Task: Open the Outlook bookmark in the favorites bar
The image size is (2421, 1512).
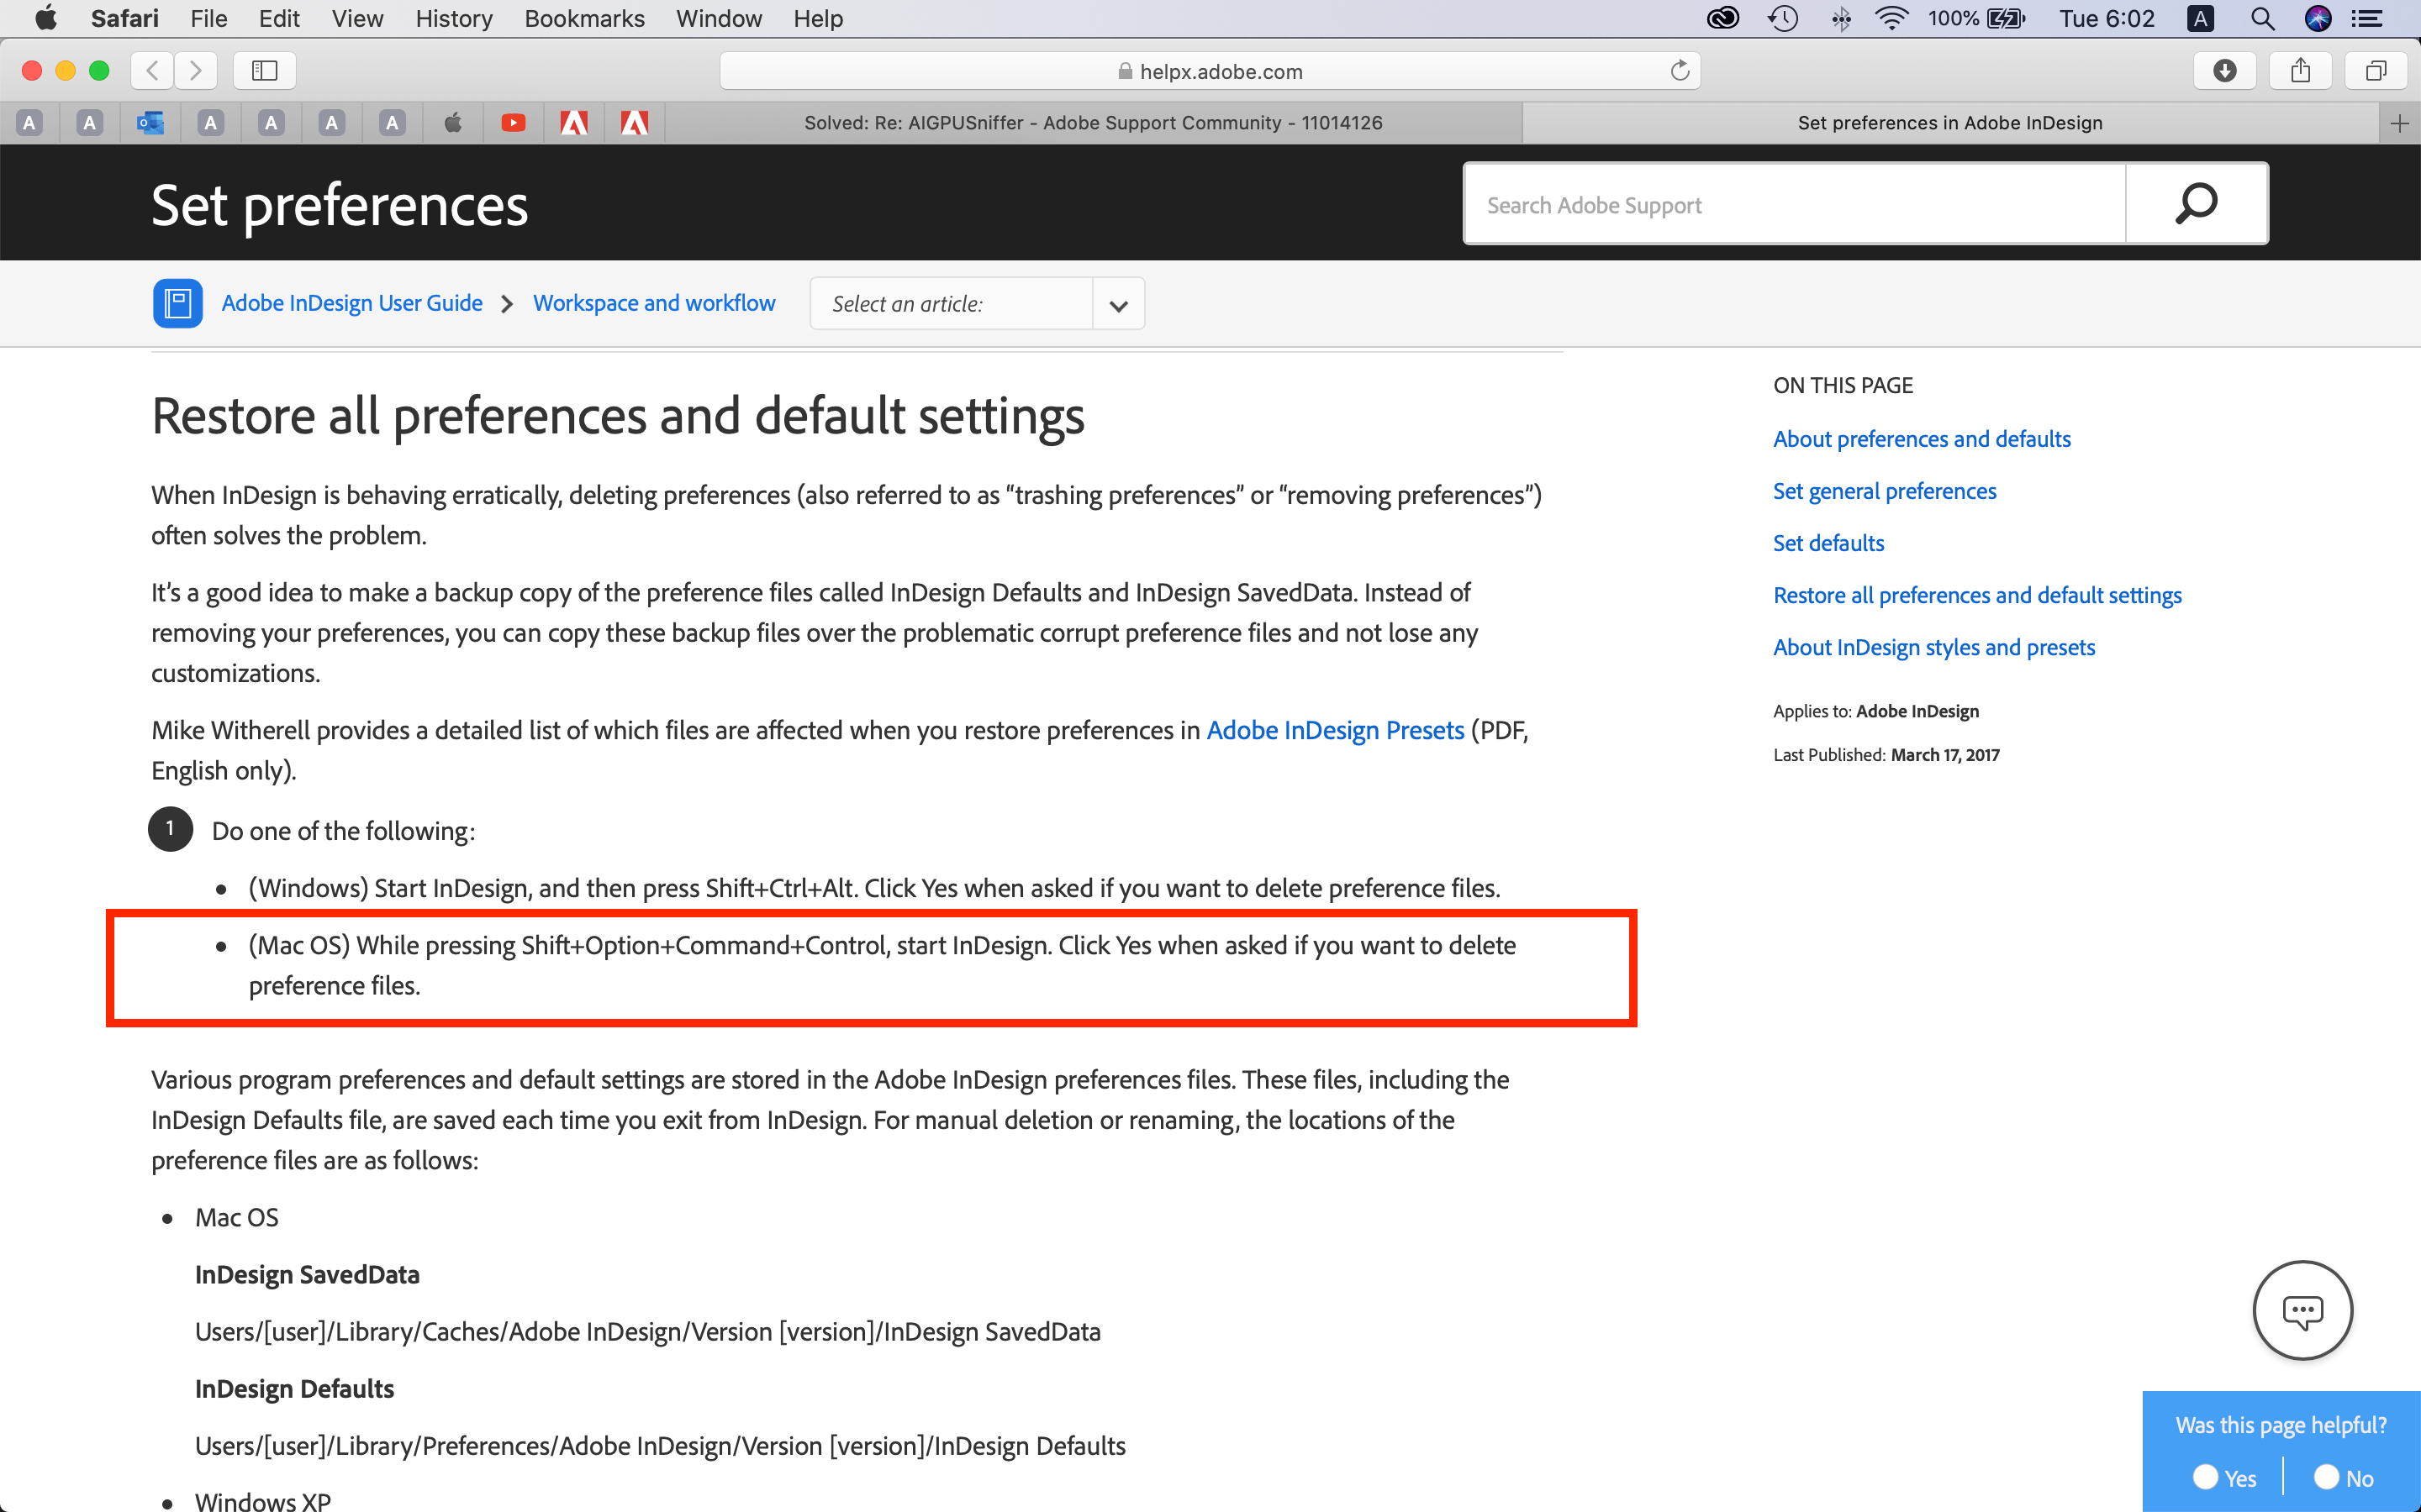Action: 150,122
